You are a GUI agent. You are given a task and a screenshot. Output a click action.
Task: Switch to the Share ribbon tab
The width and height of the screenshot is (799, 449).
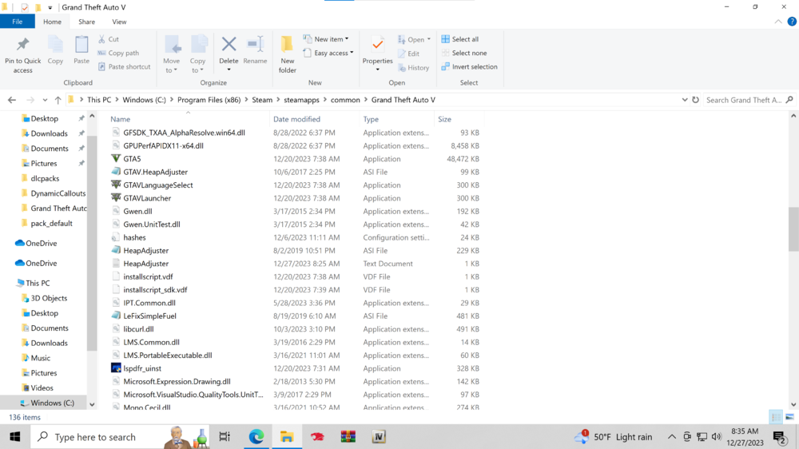tap(86, 22)
